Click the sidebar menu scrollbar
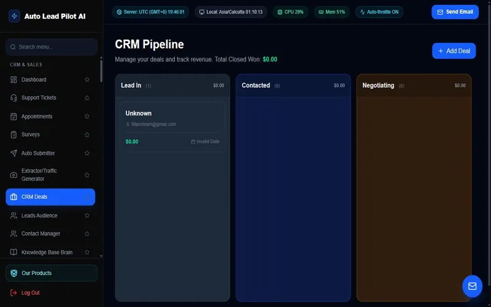 (101, 71)
